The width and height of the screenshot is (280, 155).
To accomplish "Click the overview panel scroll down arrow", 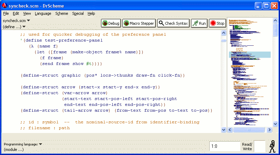I will pyautogui.click(x=275, y=124).
